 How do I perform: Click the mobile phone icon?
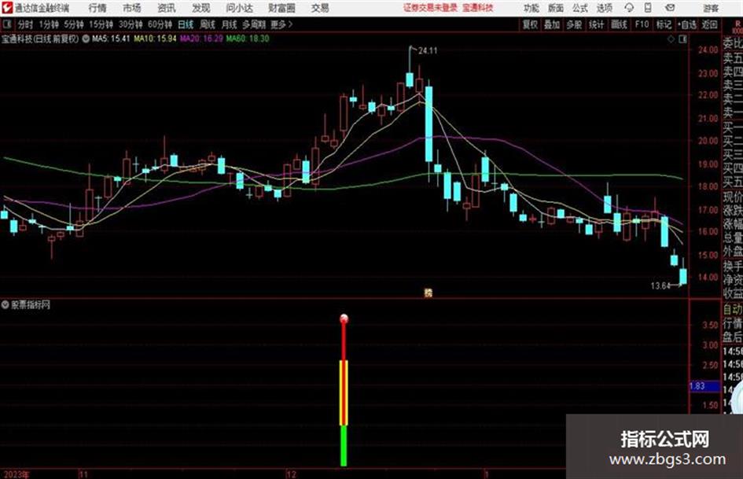[648, 8]
